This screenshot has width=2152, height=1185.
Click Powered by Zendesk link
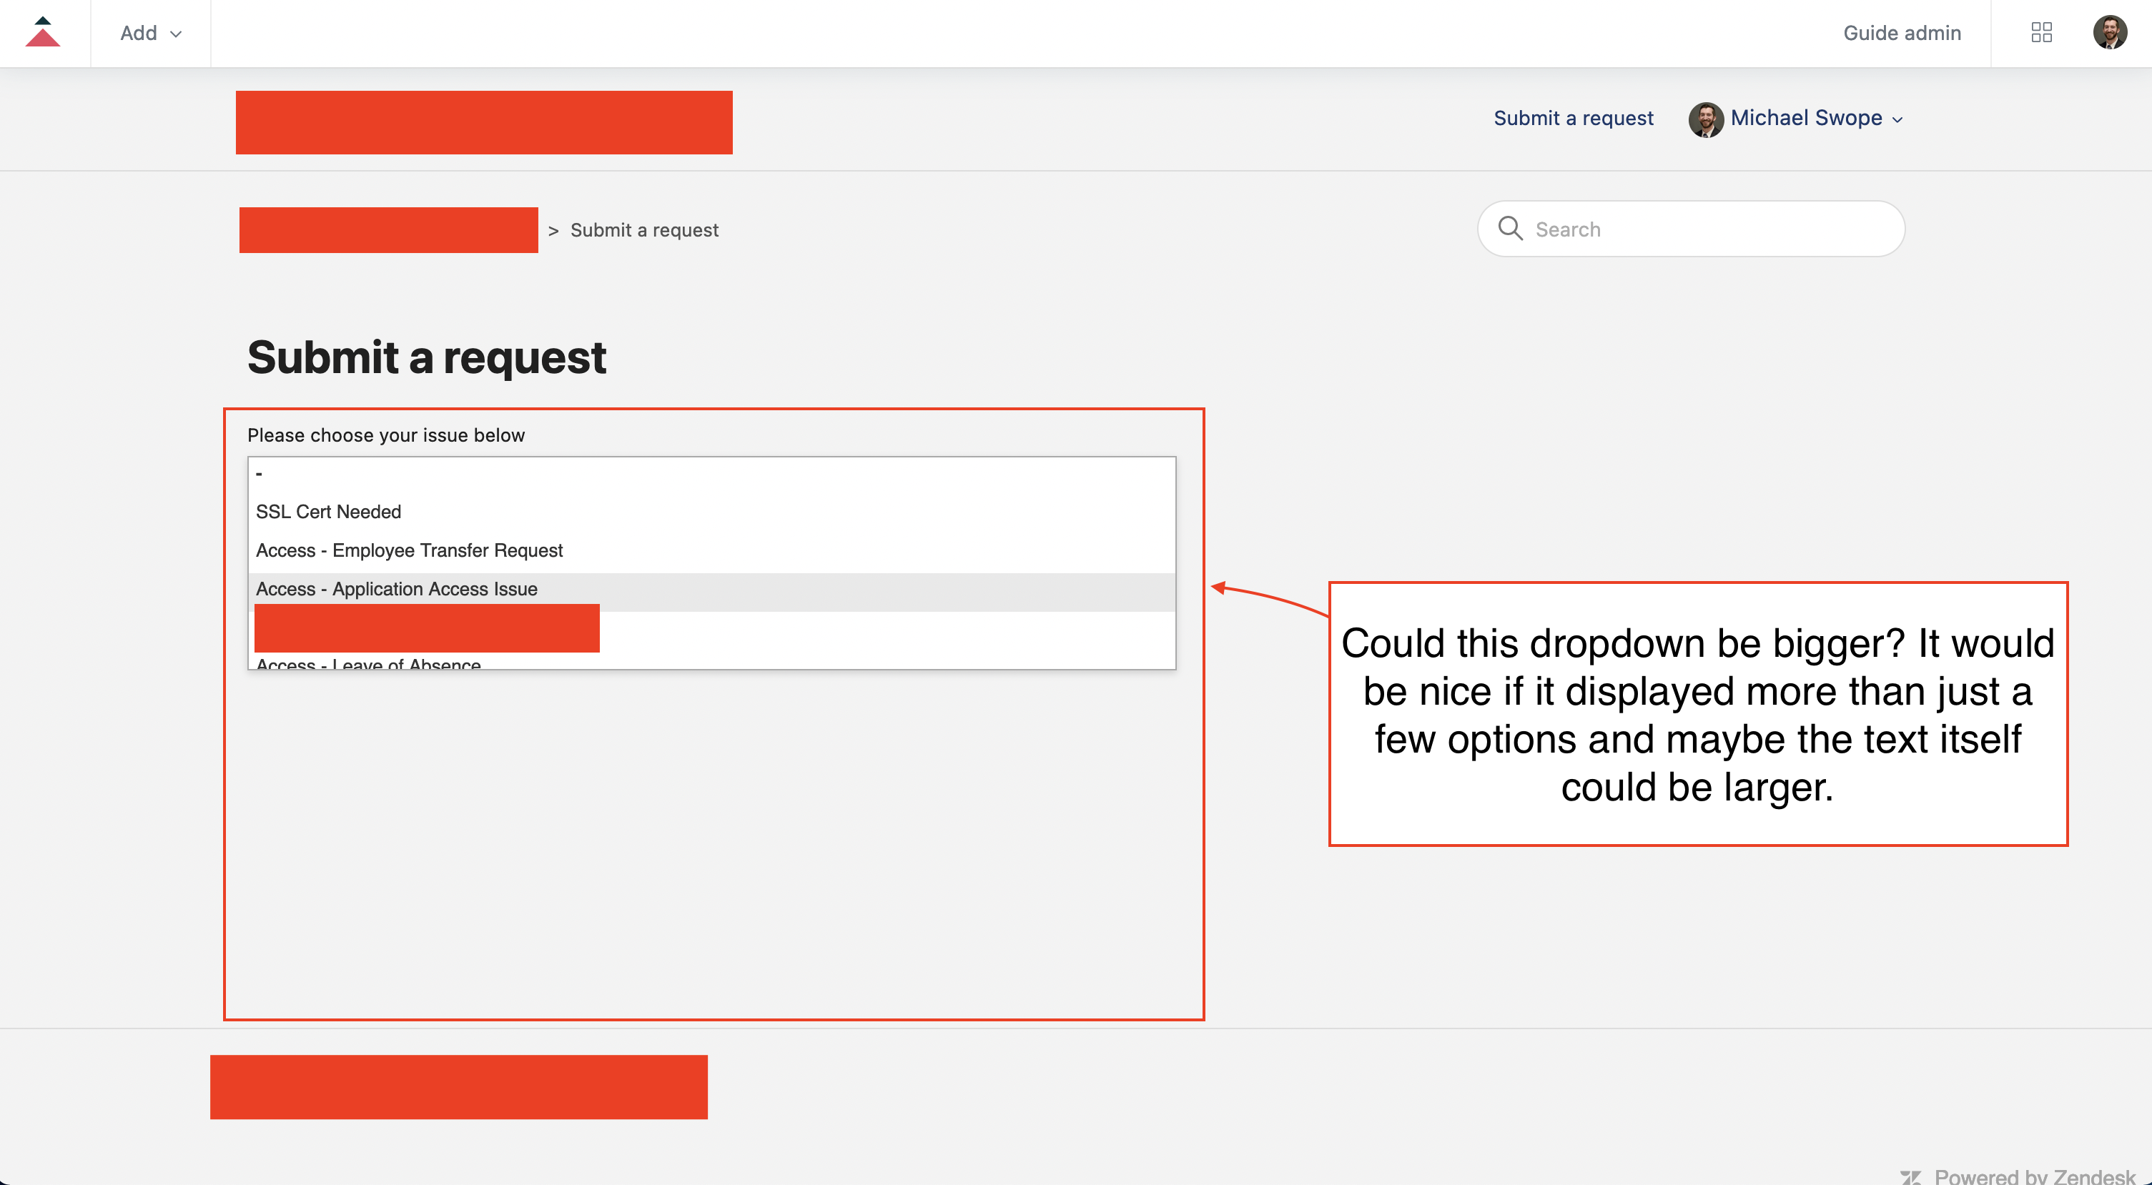pyautogui.click(x=2033, y=1176)
